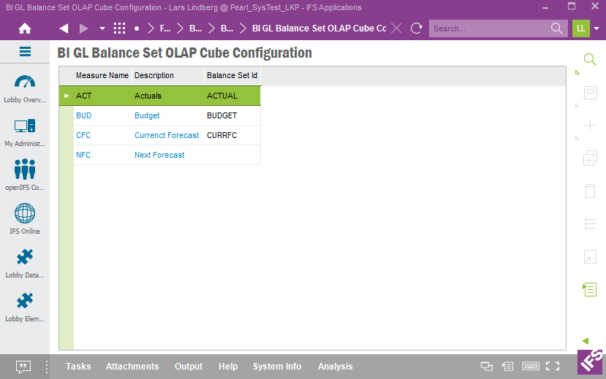Close the current page with X icon
This screenshot has height=379, width=606.
(396, 28)
